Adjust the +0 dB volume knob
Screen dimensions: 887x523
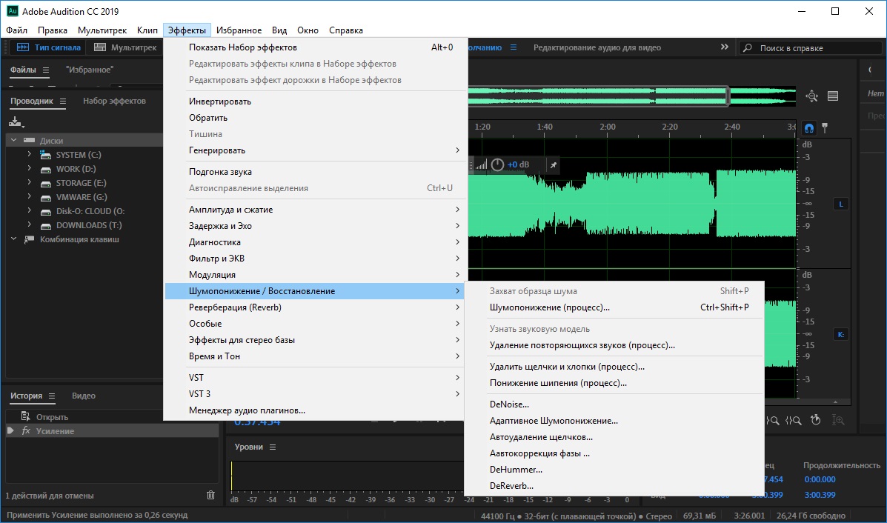tap(497, 164)
